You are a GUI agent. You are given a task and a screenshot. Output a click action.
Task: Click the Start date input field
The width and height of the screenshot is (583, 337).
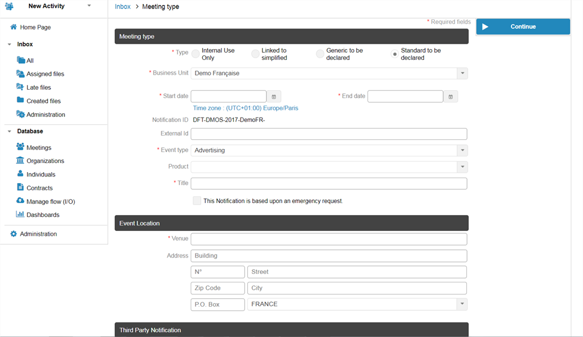[x=229, y=96]
